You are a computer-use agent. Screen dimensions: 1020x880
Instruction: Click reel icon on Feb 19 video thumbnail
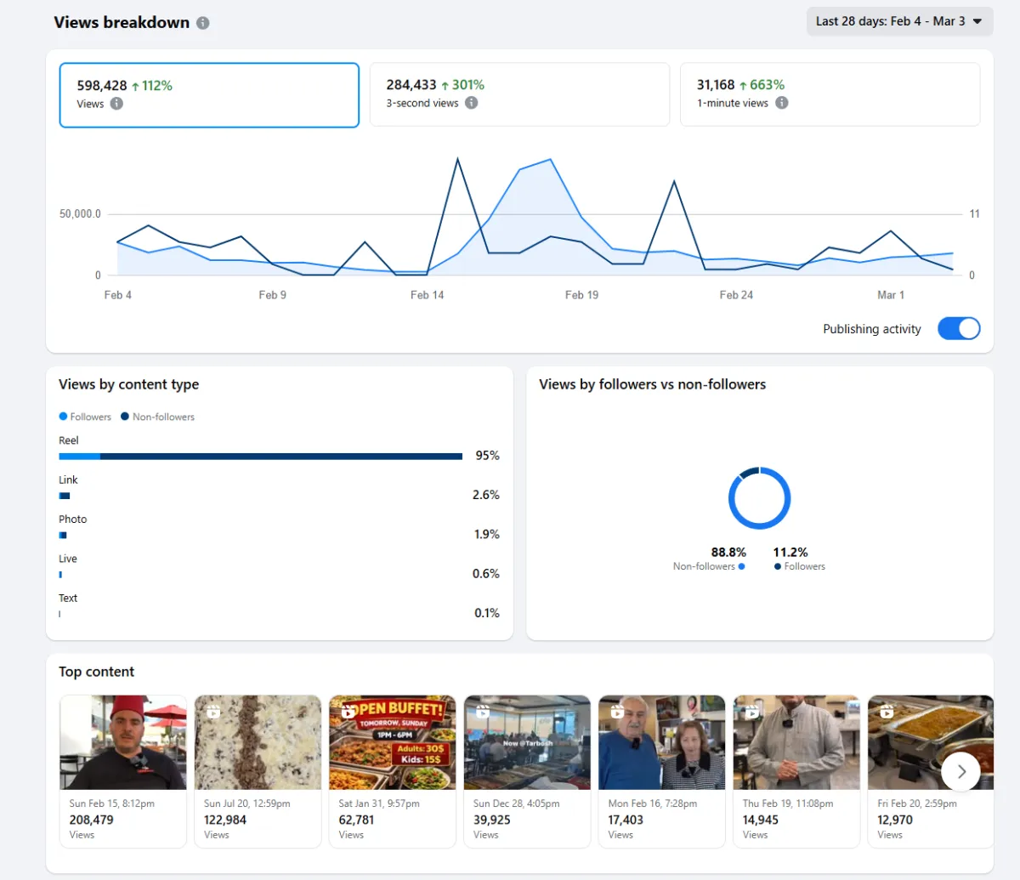coord(751,712)
